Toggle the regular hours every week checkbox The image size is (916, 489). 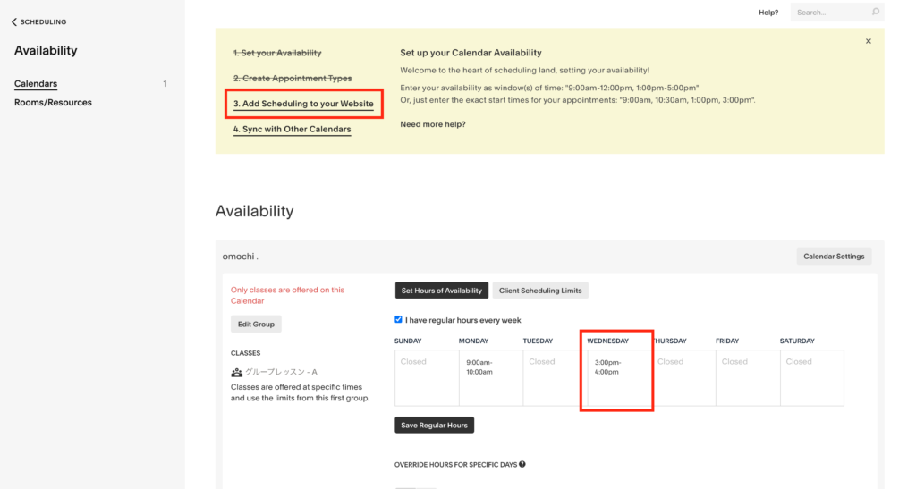pos(398,320)
